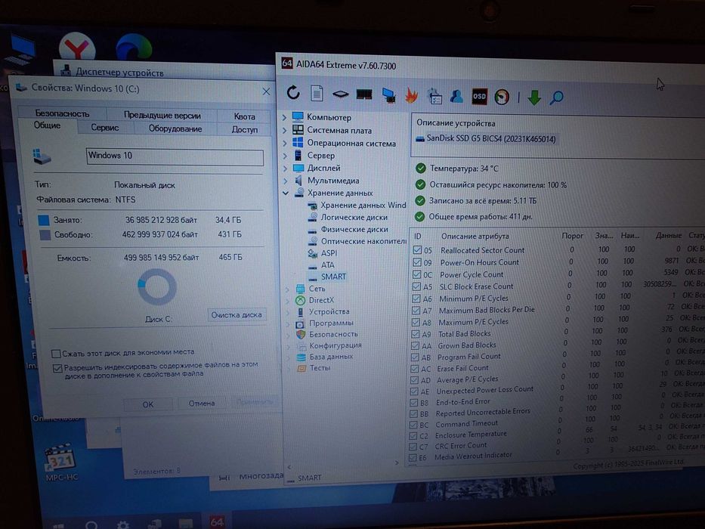The height and width of the screenshot is (529, 705).
Task: Click the memory module benchmark icon
Action: 363,94
